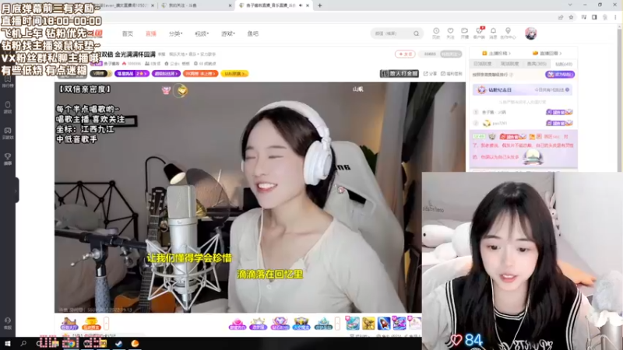Click the start-streaming camera icon in header
This screenshot has width=623, height=350.
coord(464,33)
